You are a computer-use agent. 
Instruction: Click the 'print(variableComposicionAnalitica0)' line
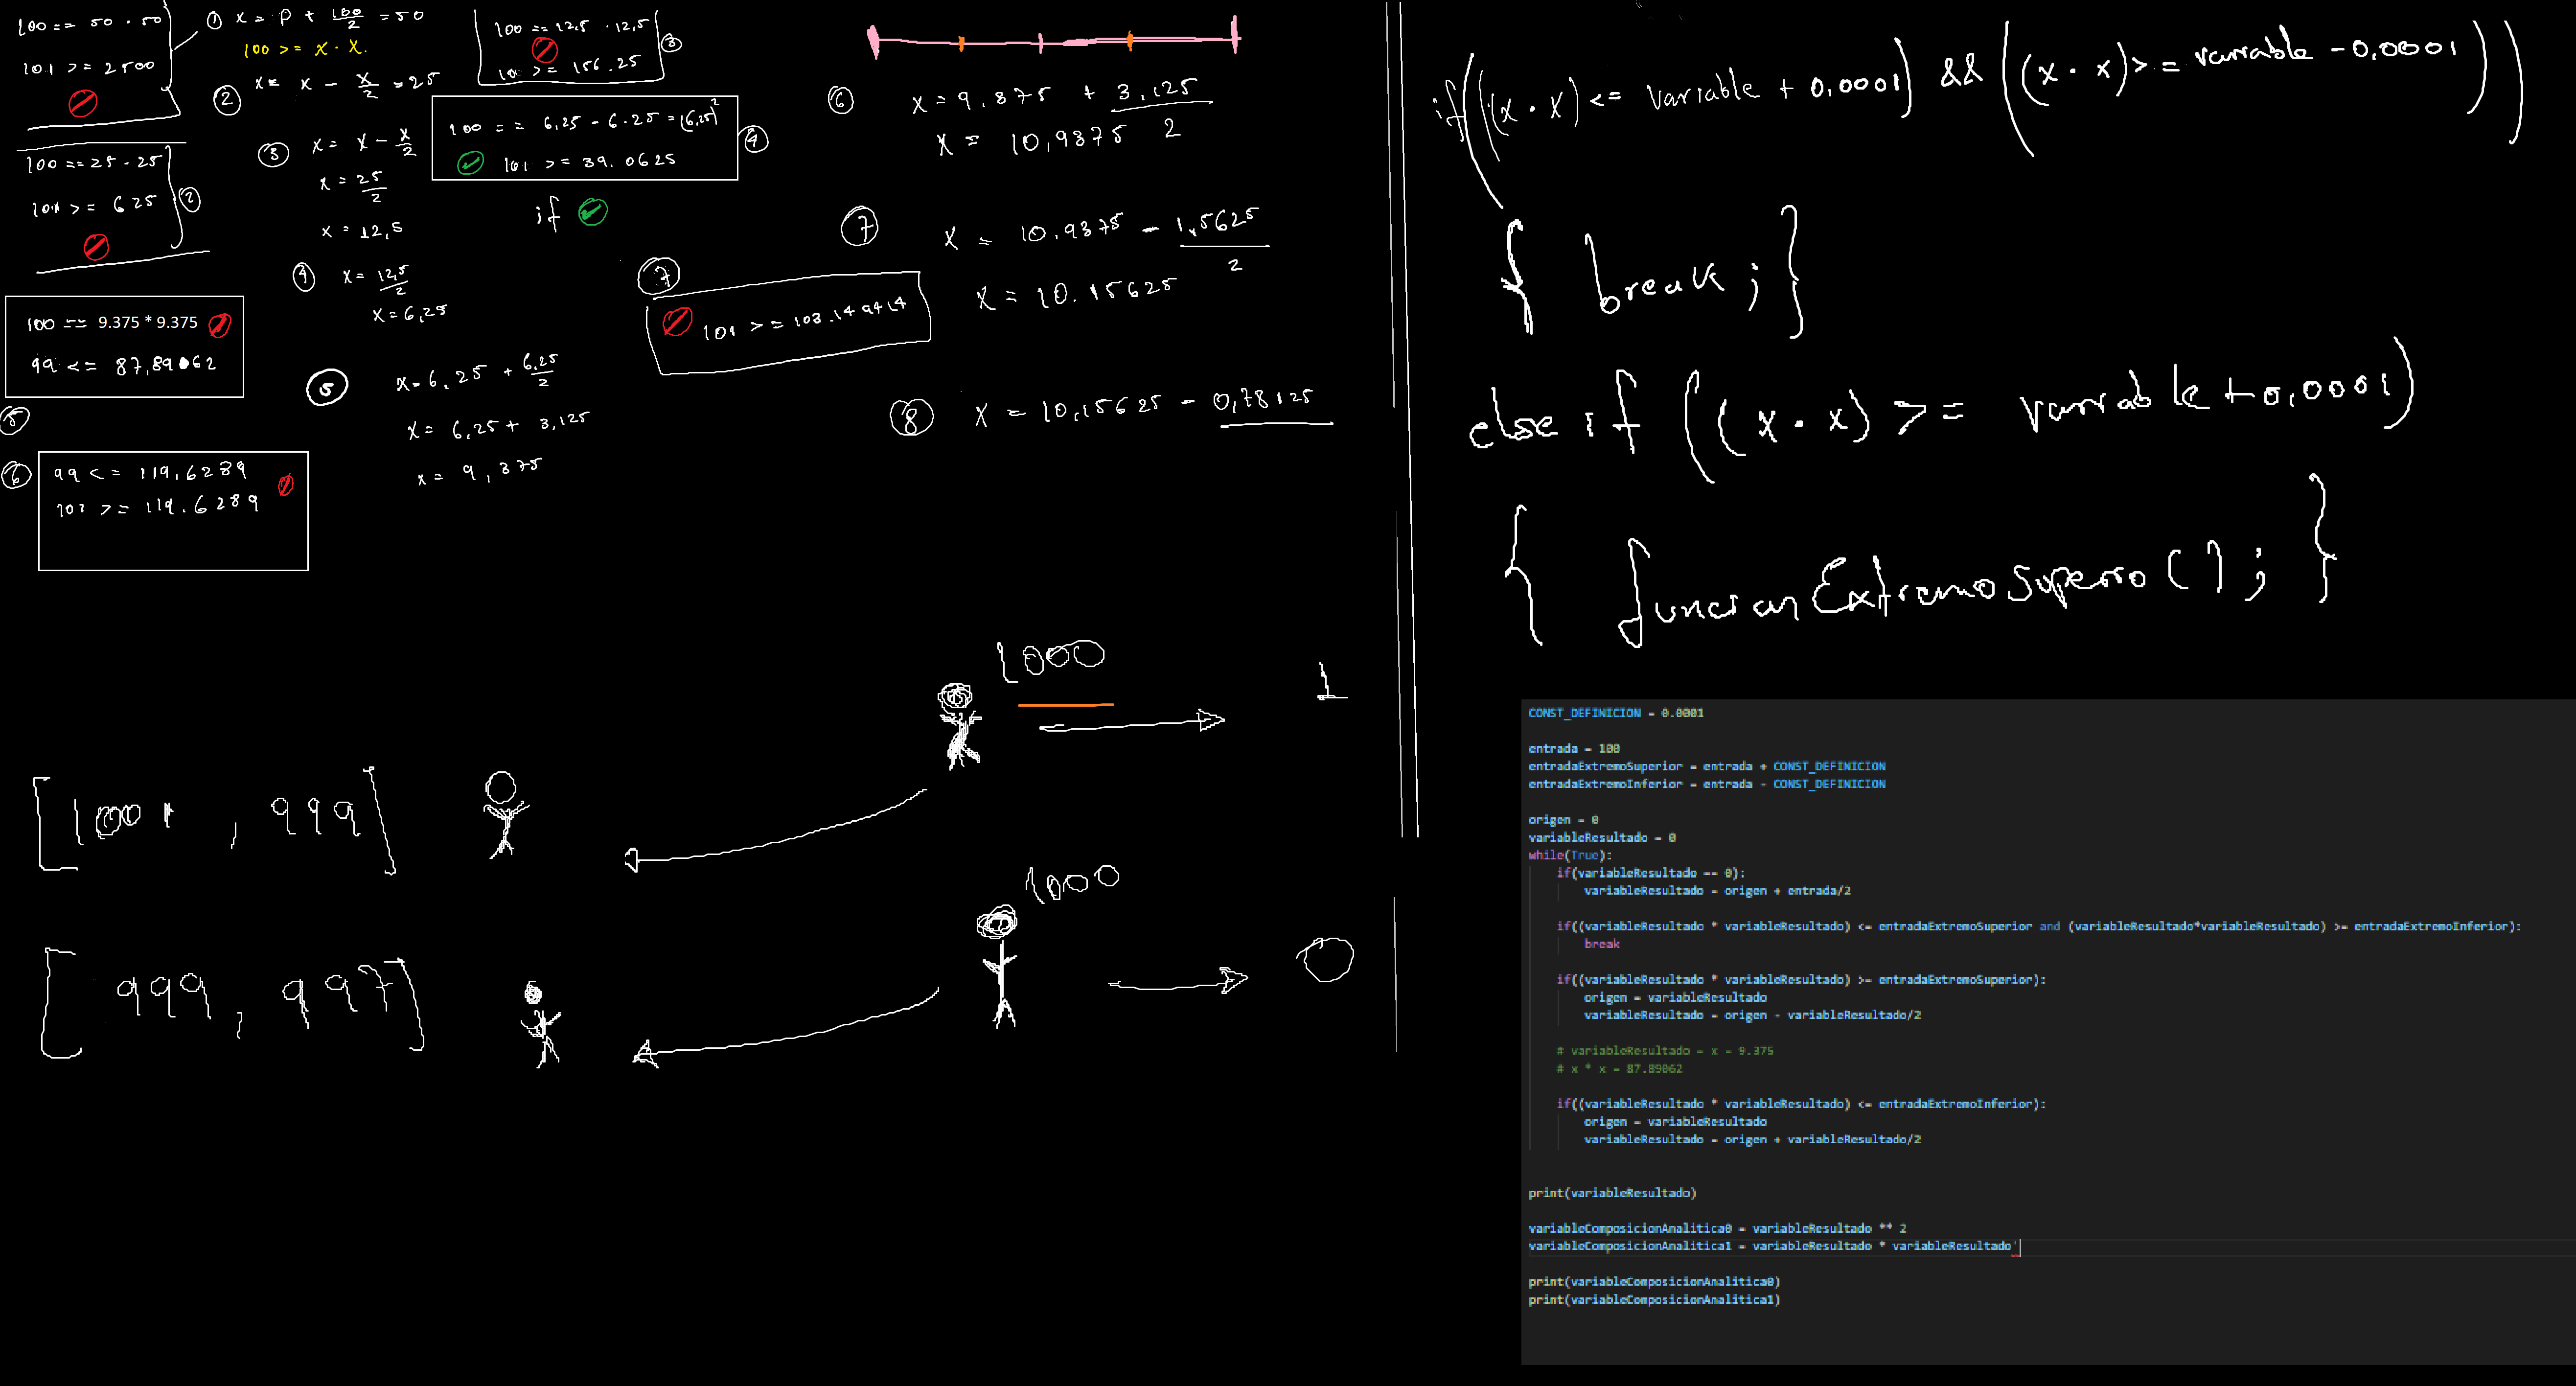click(x=1653, y=1281)
